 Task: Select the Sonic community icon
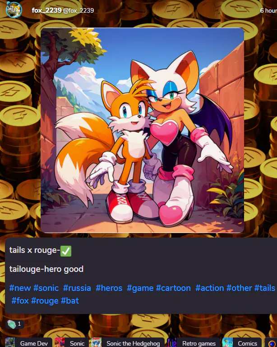click(60, 342)
